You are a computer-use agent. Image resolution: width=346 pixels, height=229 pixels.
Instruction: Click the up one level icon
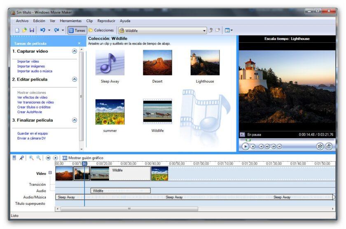(211, 30)
